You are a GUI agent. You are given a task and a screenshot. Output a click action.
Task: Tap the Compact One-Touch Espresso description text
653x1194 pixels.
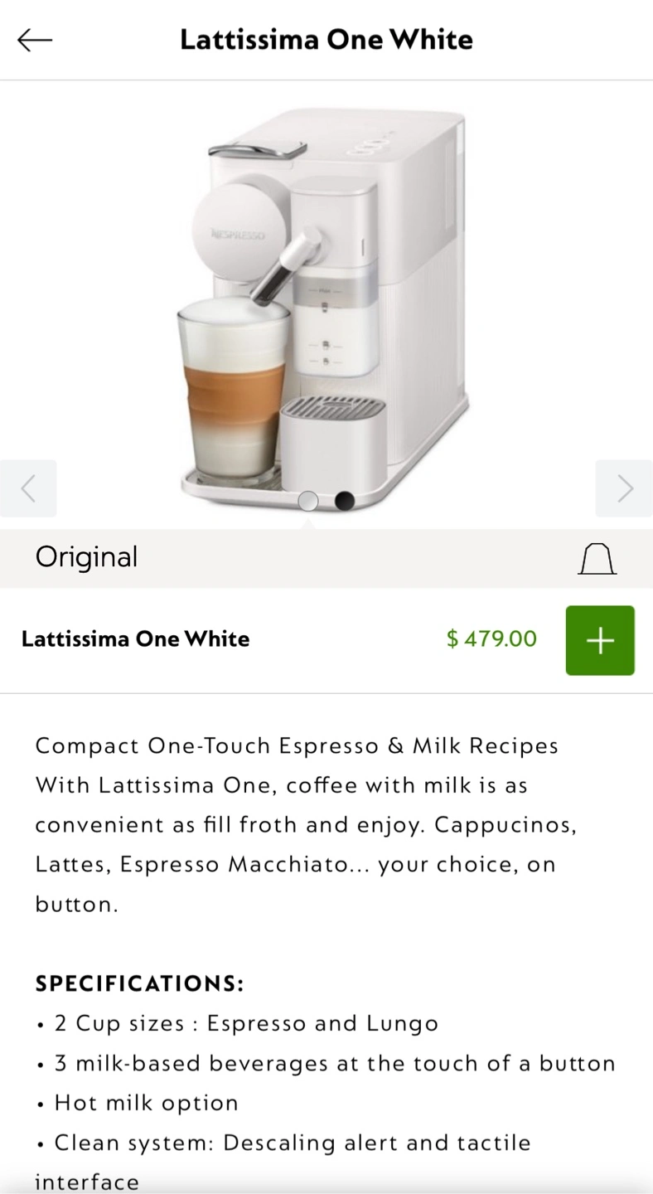(307, 825)
